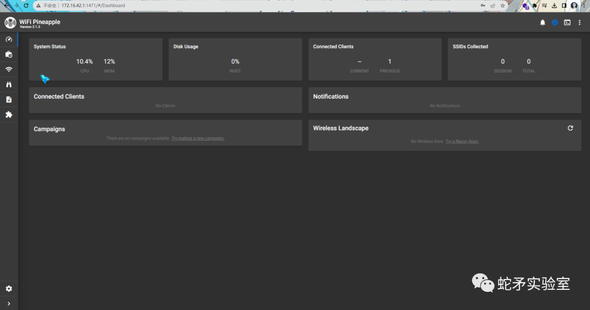Open the web terminal icon in header
The height and width of the screenshot is (310, 590).
tap(567, 22)
